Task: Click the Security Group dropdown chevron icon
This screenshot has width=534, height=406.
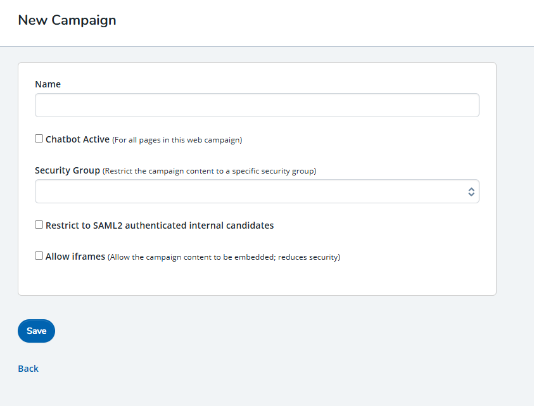Action: [471, 191]
